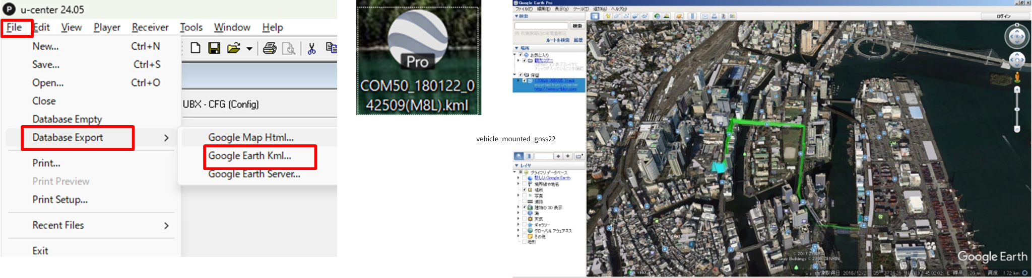Click the search input field in Google Earth

tap(541, 26)
